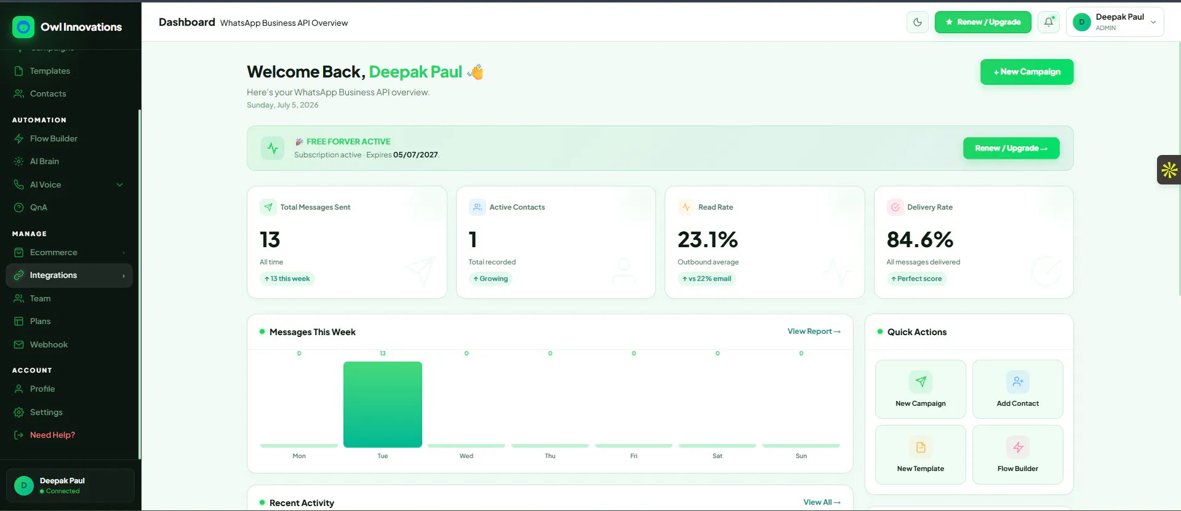Click the Profile person icon in sidebar
Image resolution: width=1181 pixels, height=511 pixels.
pyautogui.click(x=19, y=389)
